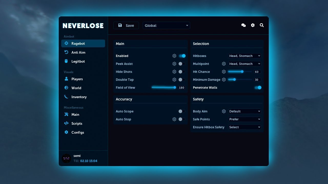Screen dimensions: 328x184
Task: Click the Anti Aim rotate icon
Action: [x=66, y=52]
